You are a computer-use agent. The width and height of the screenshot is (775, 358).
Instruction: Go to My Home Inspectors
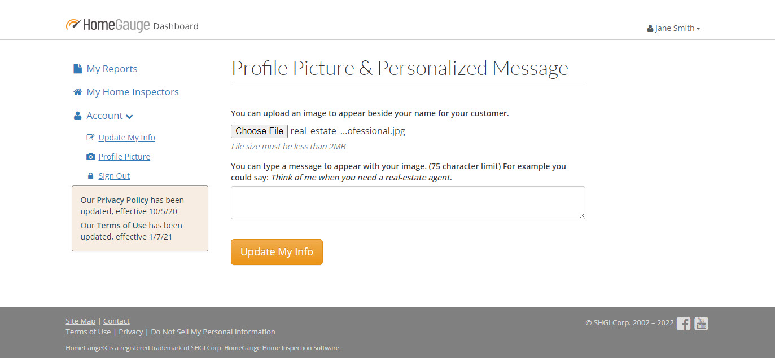pyautogui.click(x=133, y=92)
